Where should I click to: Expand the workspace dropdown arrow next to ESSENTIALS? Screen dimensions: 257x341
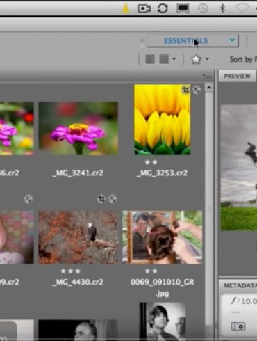[x=232, y=41]
